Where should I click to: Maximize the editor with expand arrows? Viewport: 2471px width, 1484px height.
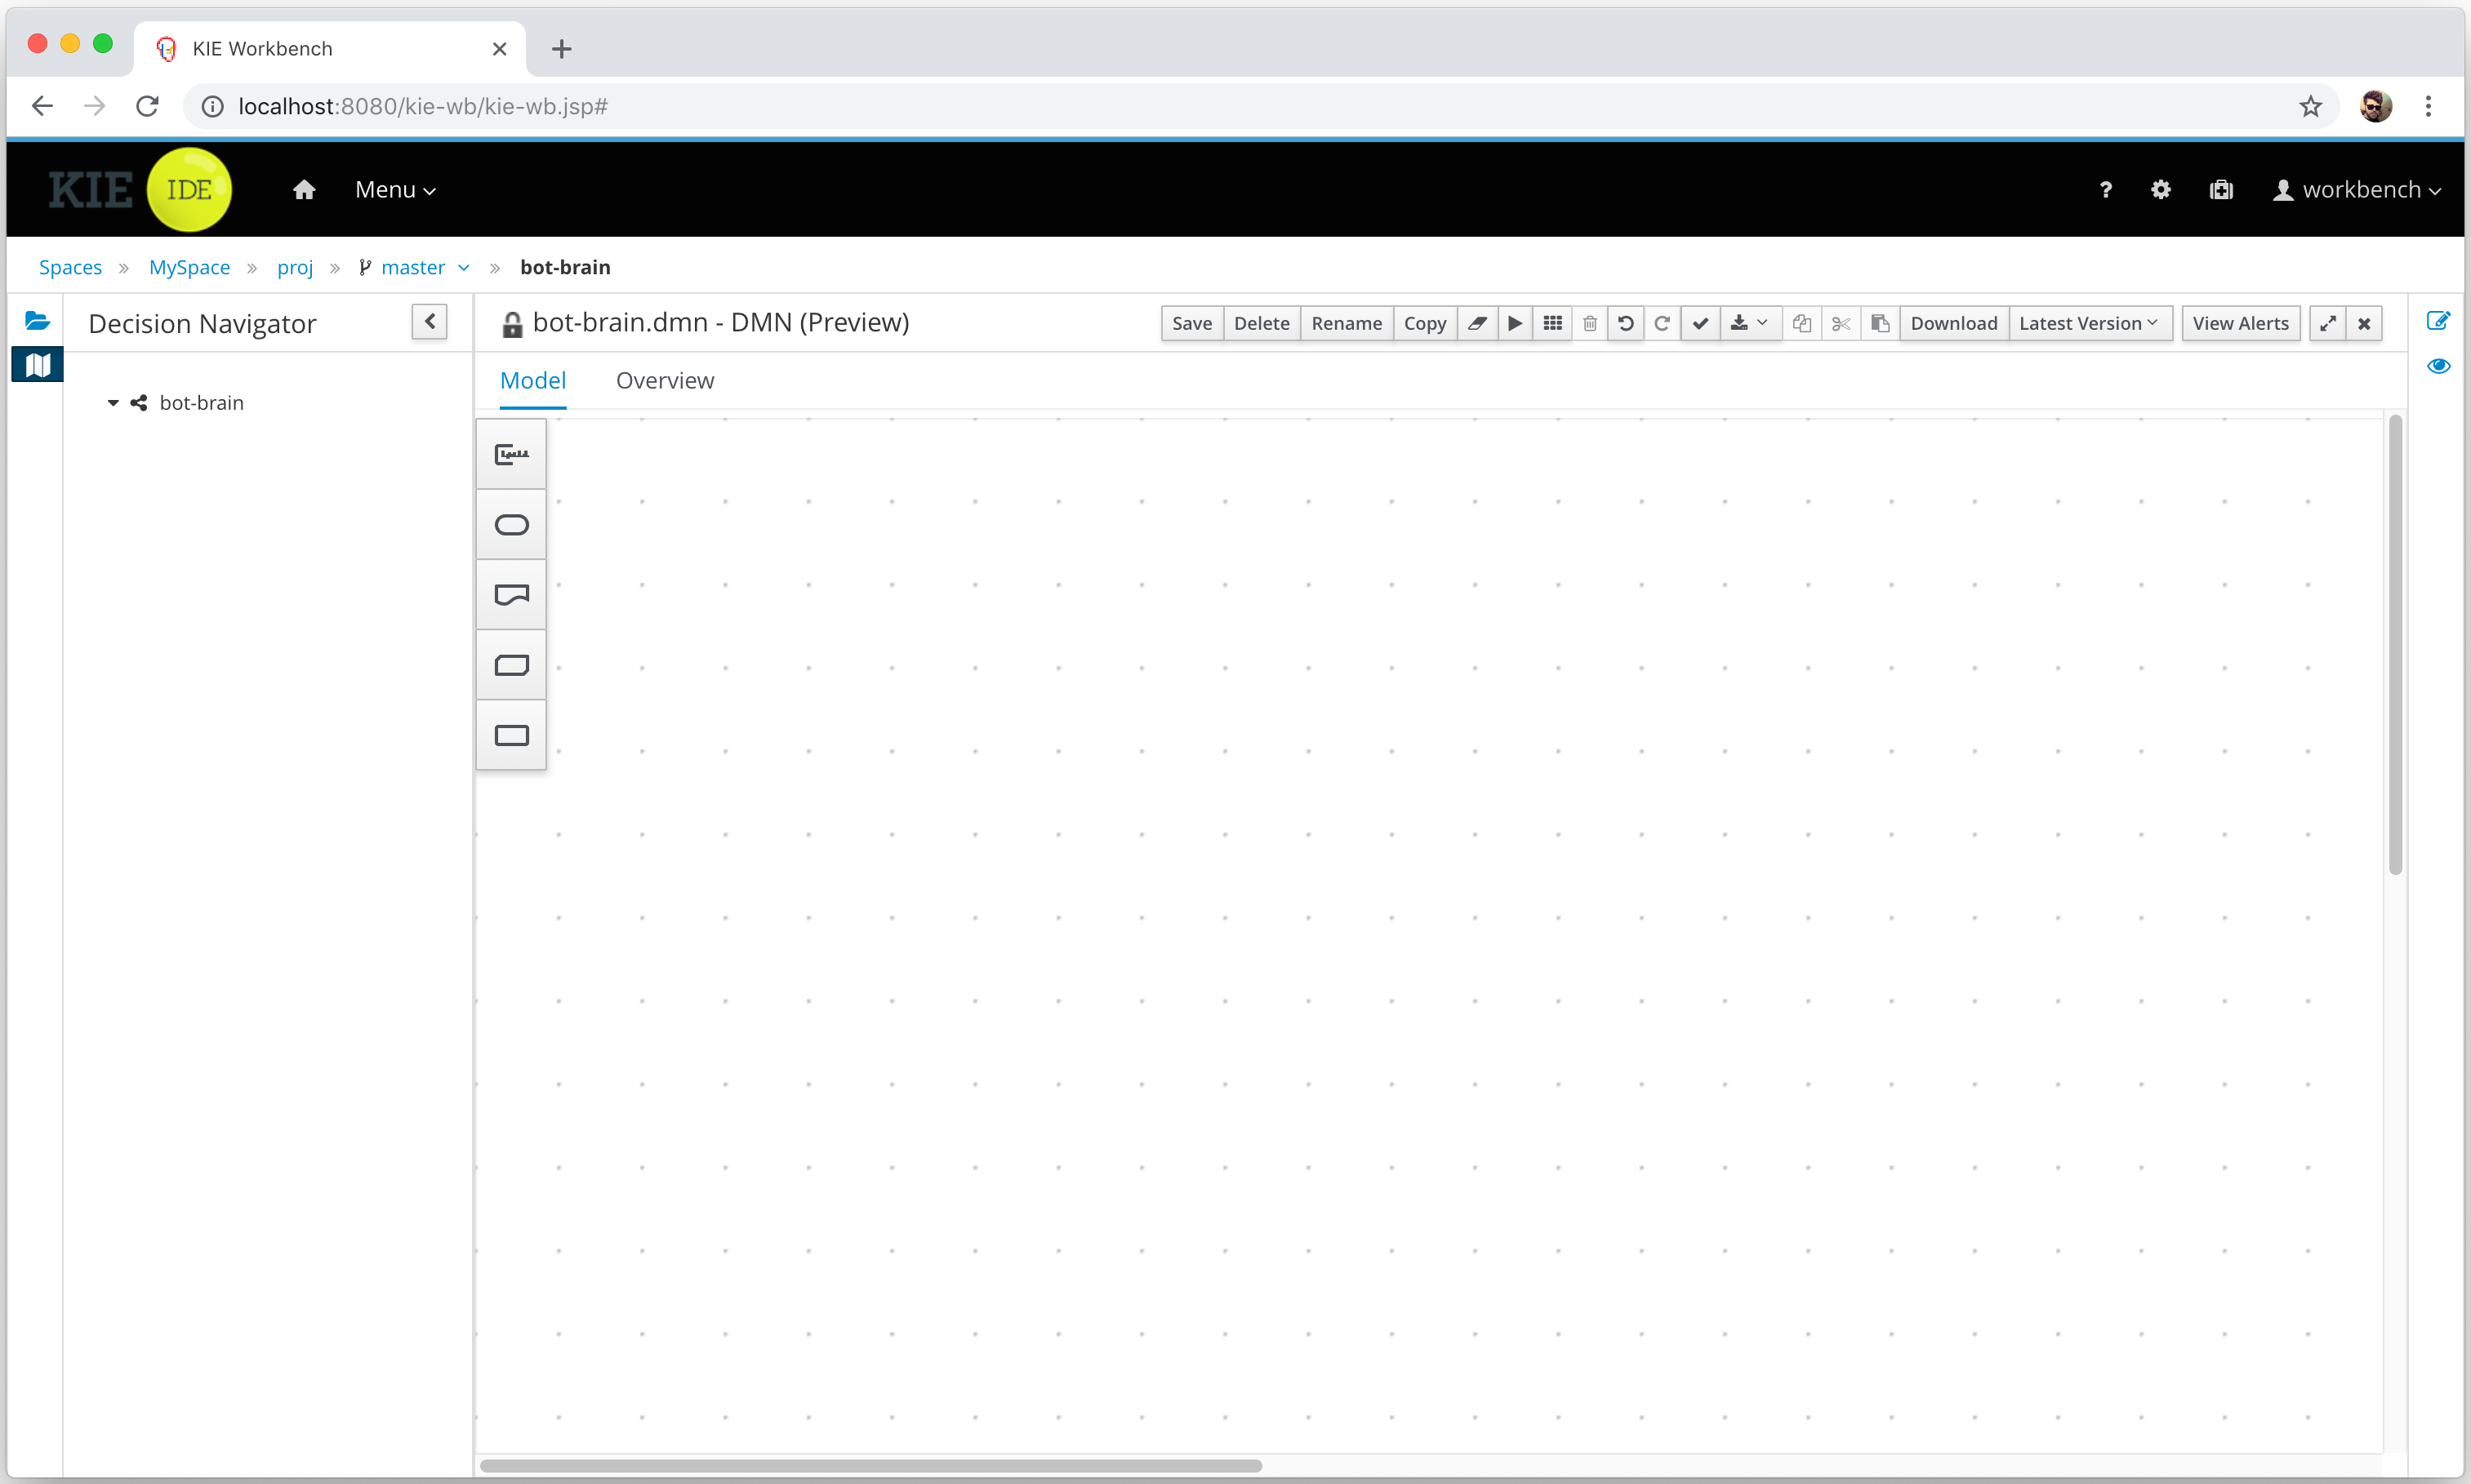(x=2328, y=323)
